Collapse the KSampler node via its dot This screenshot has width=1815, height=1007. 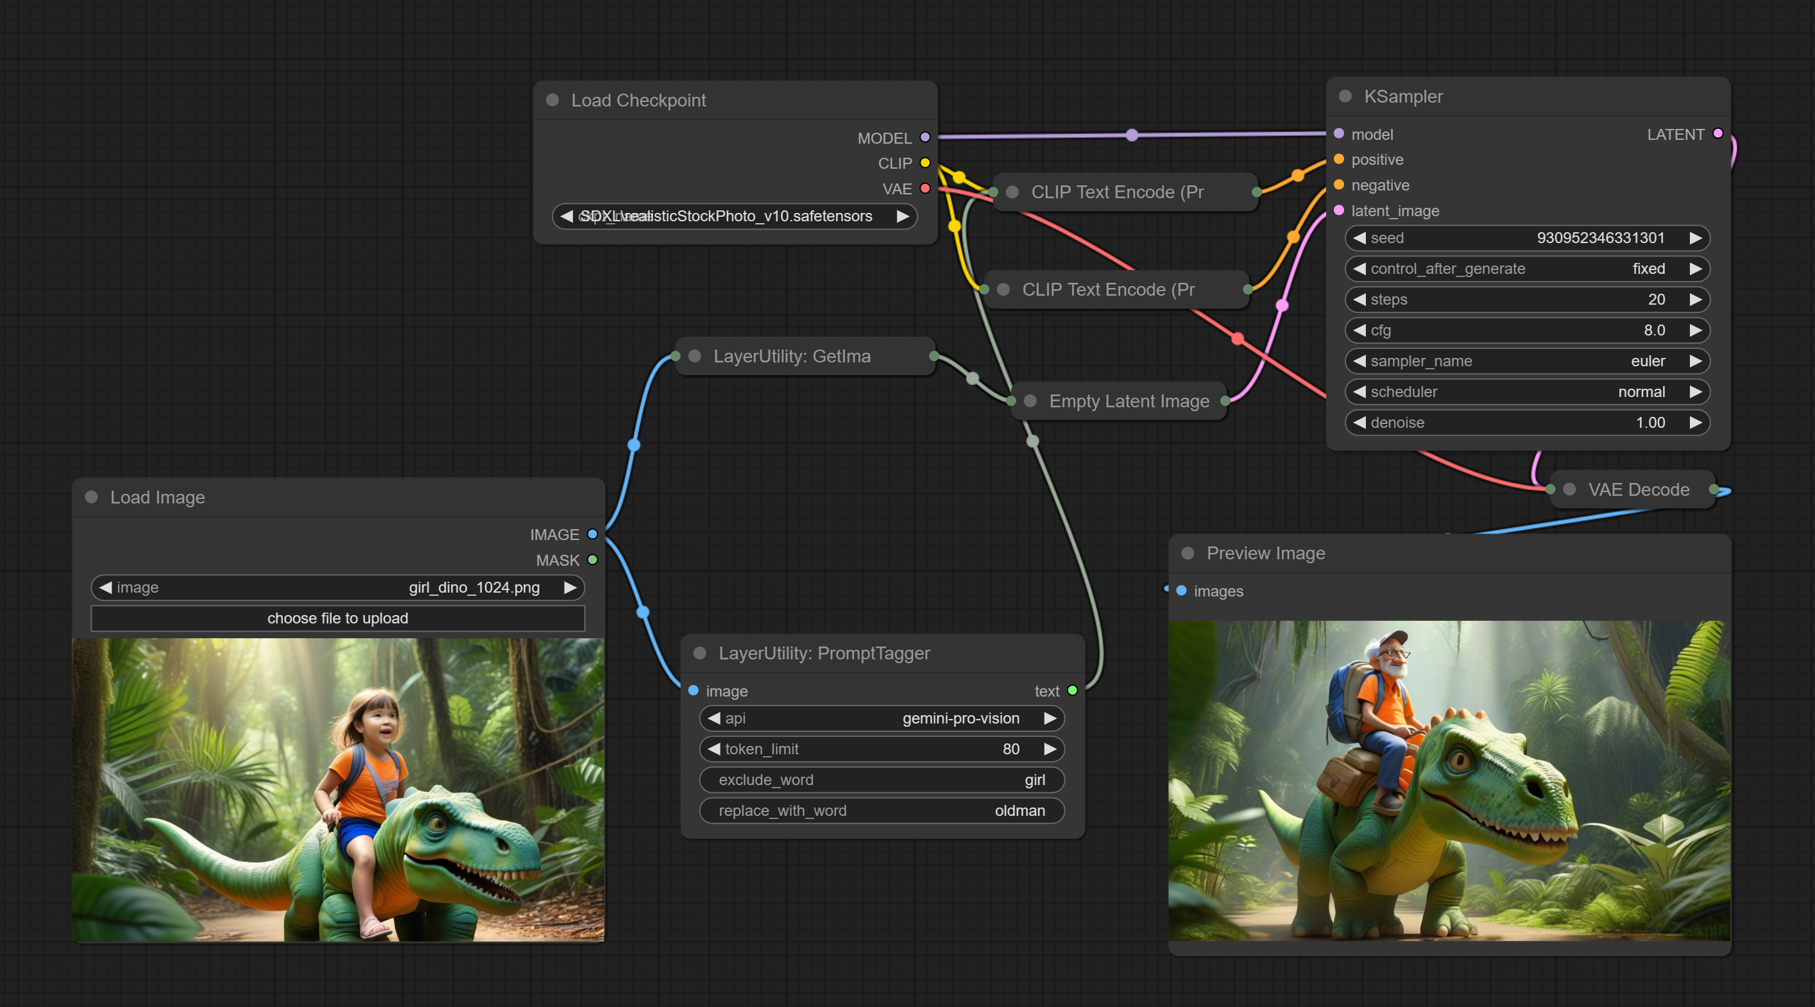pos(1345,96)
